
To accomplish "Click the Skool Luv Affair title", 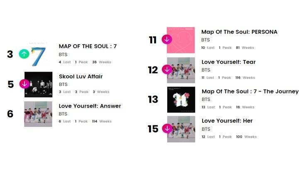I will 81,77.
